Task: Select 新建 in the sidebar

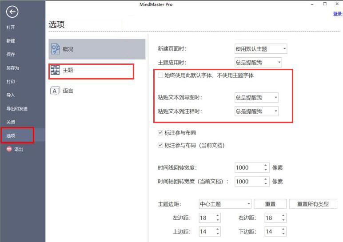Action: tap(11, 41)
